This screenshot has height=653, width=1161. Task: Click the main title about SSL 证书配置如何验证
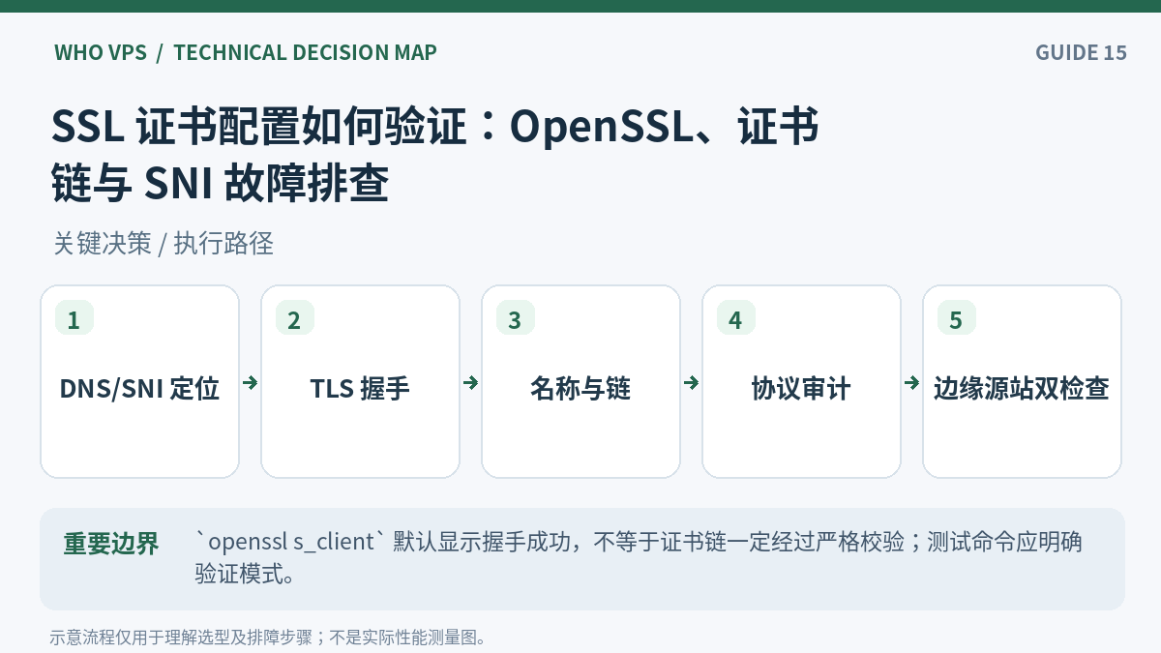[x=435, y=155]
